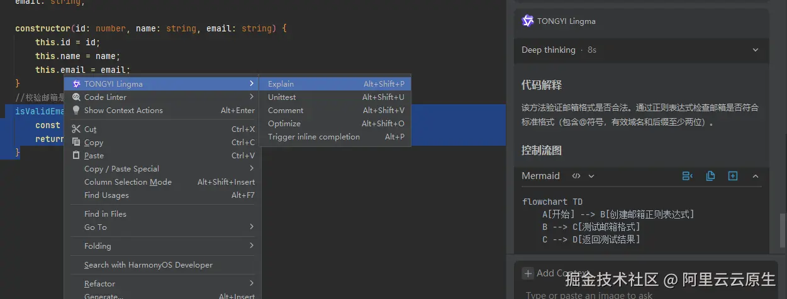Collapse the Mermaid code block
This screenshot has height=299, width=787.
pyautogui.click(x=756, y=176)
